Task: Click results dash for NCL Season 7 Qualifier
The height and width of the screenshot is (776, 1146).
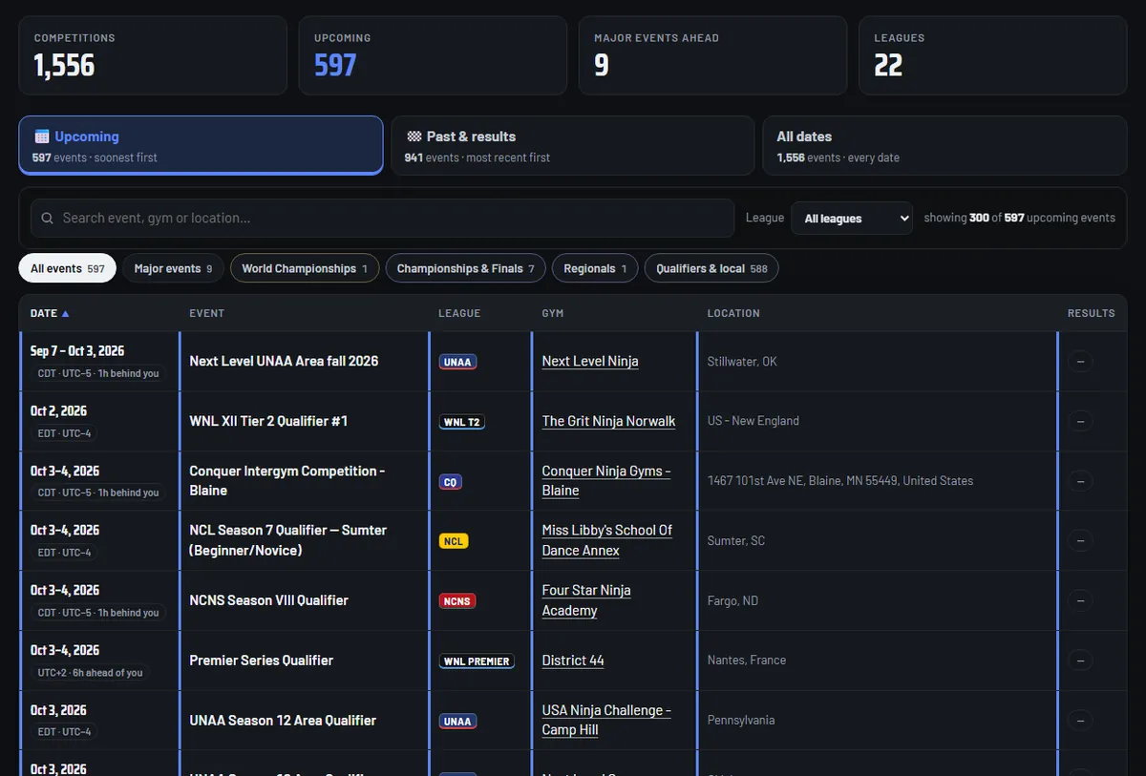Action: tap(1080, 541)
